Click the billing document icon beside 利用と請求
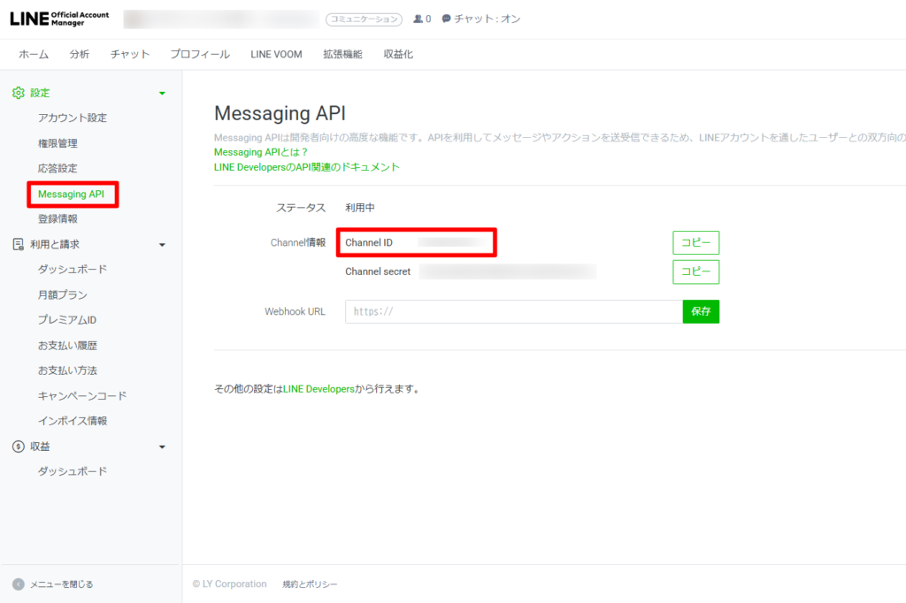Viewport: 906px width, 603px height. [x=19, y=244]
